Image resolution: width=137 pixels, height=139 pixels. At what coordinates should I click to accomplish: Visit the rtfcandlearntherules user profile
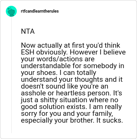point(40,11)
